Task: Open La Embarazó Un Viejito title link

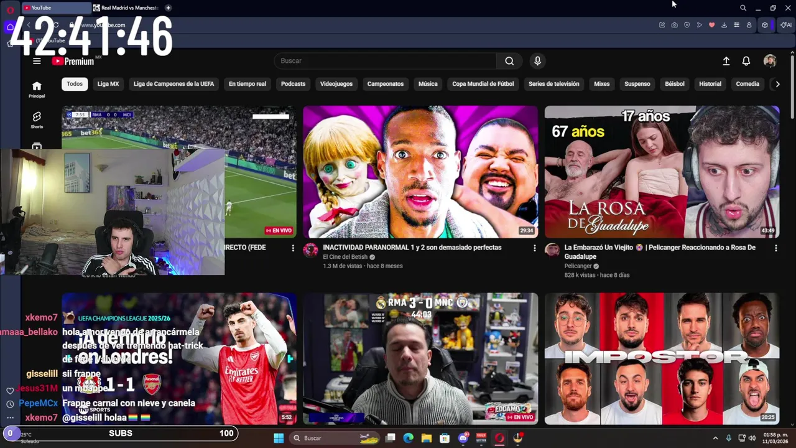Action: tap(660, 252)
